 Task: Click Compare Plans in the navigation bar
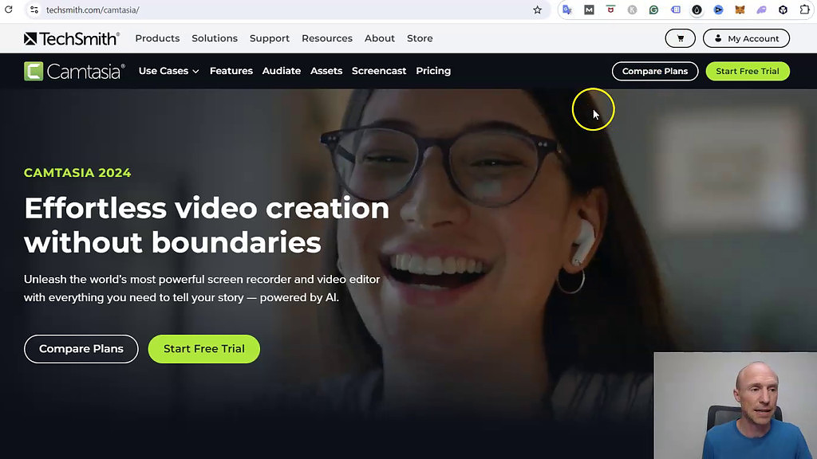pos(655,71)
